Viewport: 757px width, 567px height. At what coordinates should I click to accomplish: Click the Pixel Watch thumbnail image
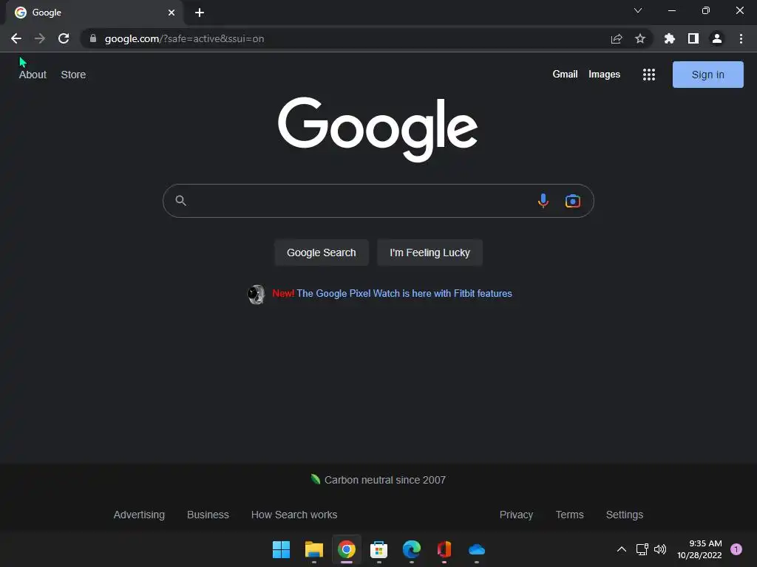[257, 294]
